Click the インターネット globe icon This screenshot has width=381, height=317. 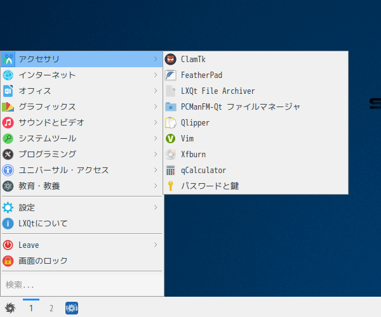pos(8,75)
